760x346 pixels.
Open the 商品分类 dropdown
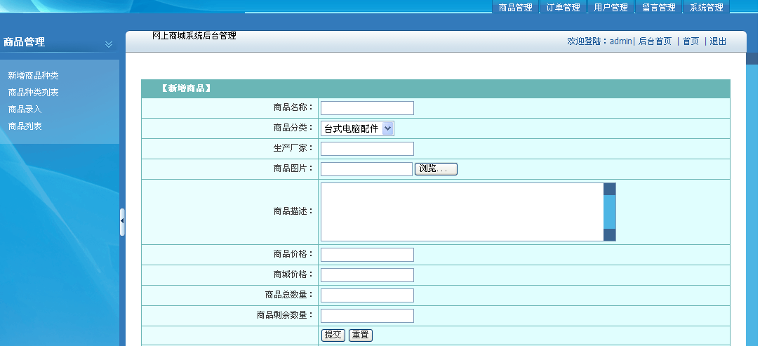click(357, 128)
